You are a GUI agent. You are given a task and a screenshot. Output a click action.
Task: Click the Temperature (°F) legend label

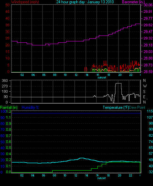(x=116, y=107)
